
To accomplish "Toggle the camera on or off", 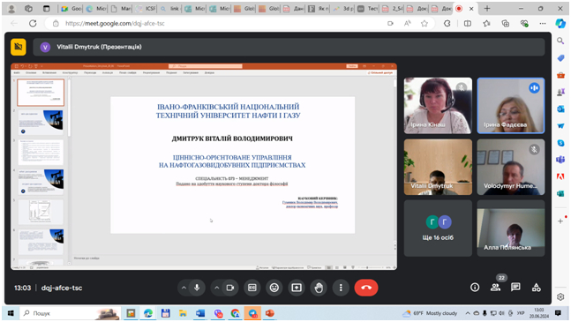I will (x=230, y=288).
